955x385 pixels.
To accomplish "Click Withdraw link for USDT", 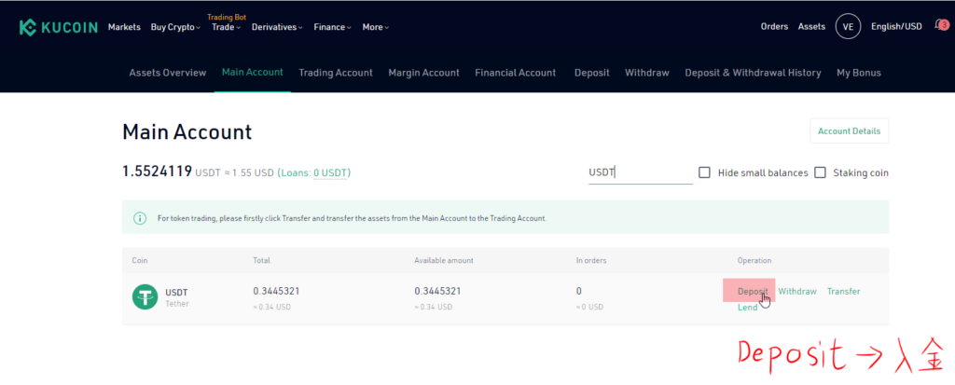I will pos(797,292).
